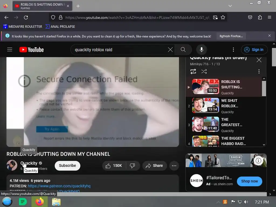Viewport: 276px width, 207px height.
Task: Open the network tray icon
Action: pos(240,202)
